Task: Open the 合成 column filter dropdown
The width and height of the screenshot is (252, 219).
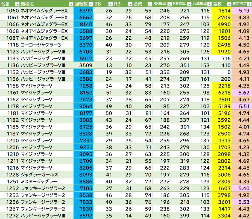Action: [x=150, y=4]
